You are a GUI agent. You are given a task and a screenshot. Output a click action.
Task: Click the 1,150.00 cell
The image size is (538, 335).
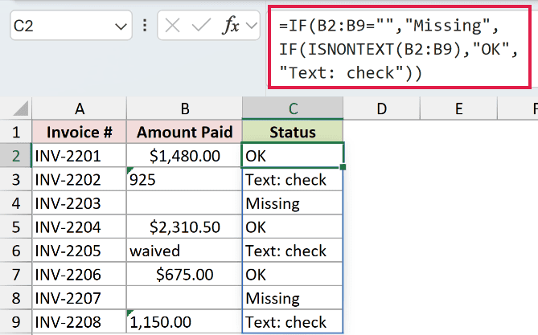[x=185, y=321]
